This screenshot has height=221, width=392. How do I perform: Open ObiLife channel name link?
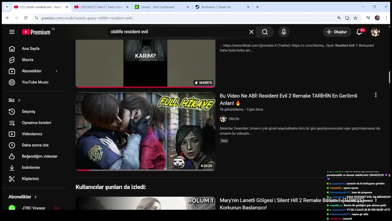coord(234,119)
